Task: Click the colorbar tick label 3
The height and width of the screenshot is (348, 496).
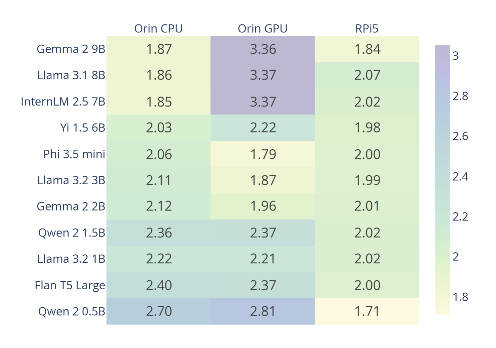Action: pos(455,56)
